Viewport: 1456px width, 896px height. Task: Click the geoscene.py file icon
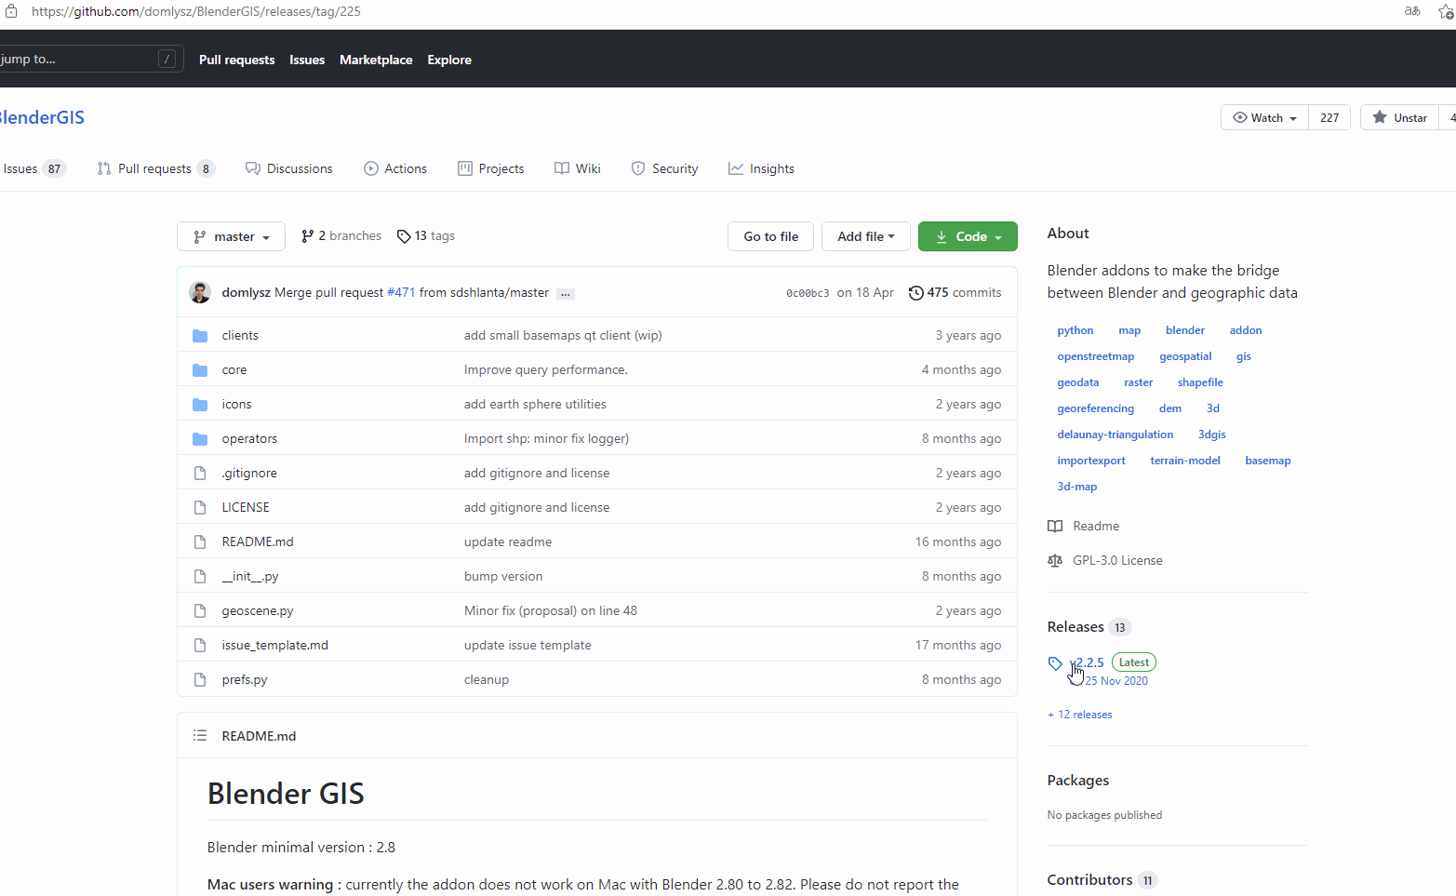[200, 610]
